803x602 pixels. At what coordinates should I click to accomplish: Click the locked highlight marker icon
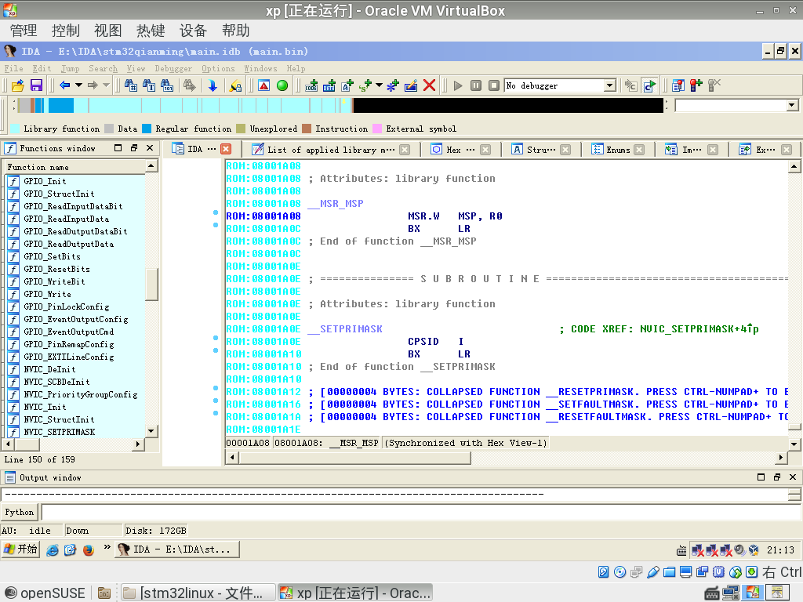(235, 85)
